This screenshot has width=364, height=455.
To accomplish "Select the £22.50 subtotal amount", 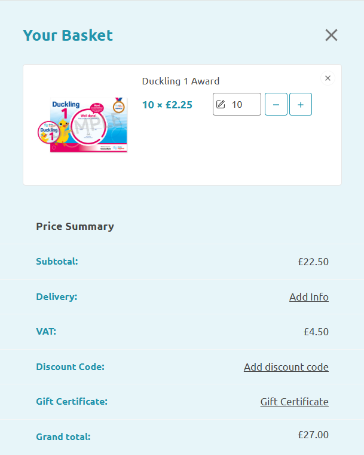I will (313, 262).
